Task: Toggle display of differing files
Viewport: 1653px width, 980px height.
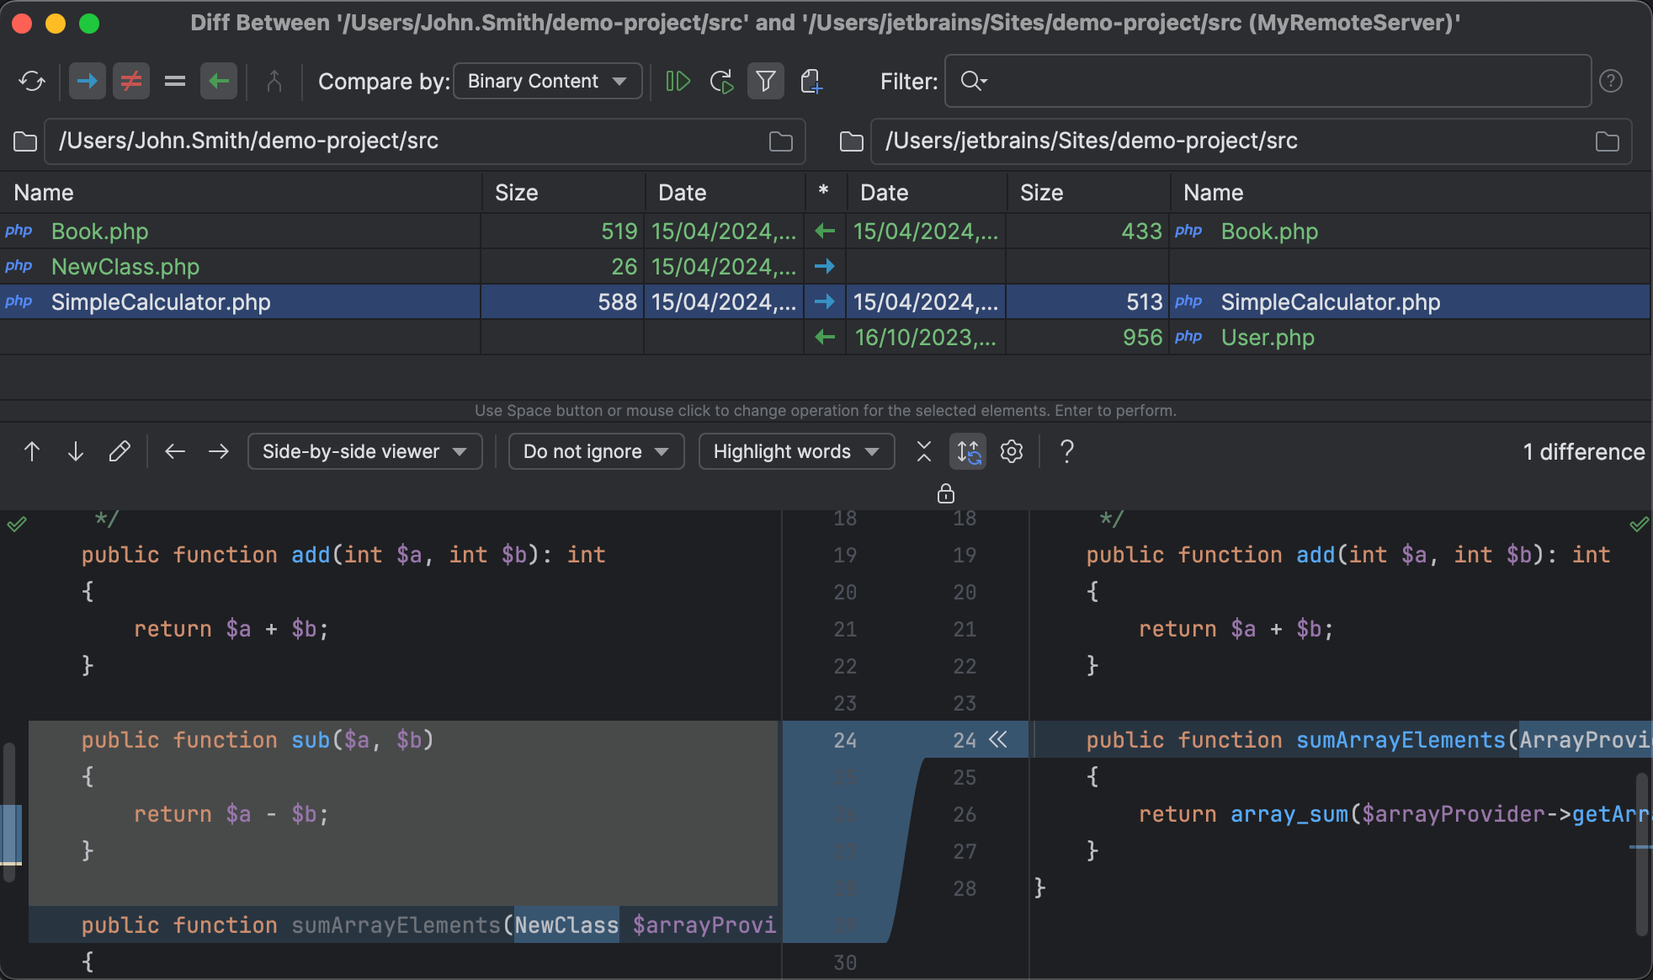Action: (131, 81)
